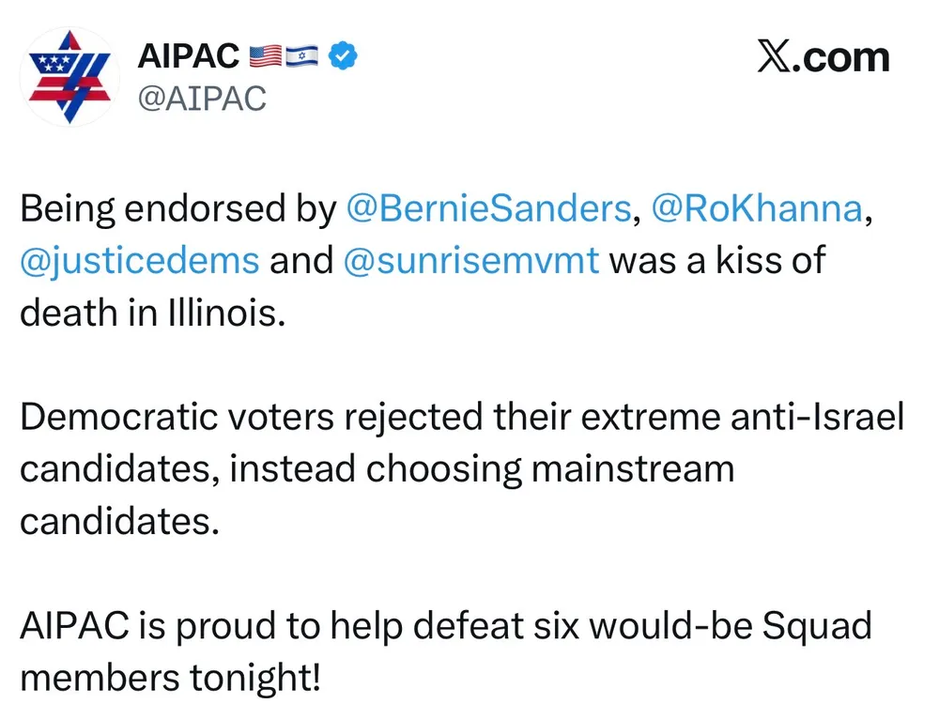Image resolution: width=939 pixels, height=719 pixels.
Task: Click "members tonight!" on the last line
Action: coord(169,676)
